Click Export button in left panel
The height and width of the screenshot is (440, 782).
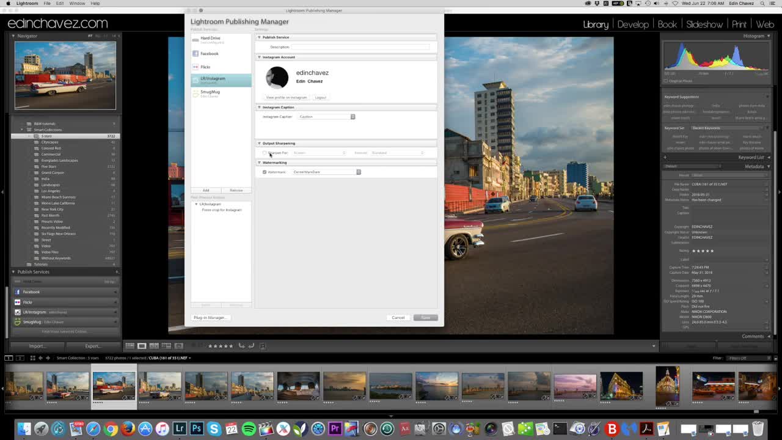coord(93,346)
